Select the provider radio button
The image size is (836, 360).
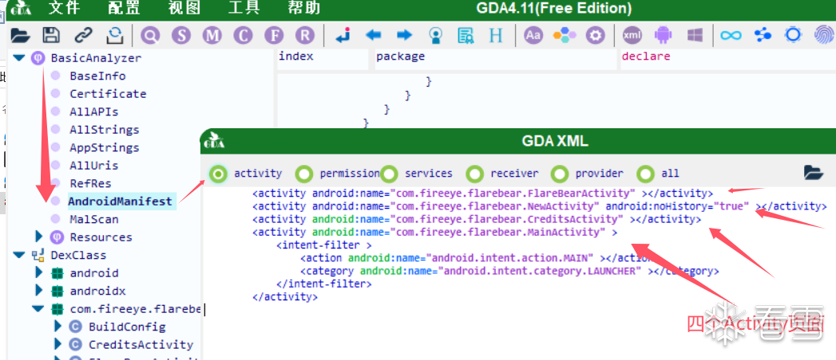click(x=560, y=174)
